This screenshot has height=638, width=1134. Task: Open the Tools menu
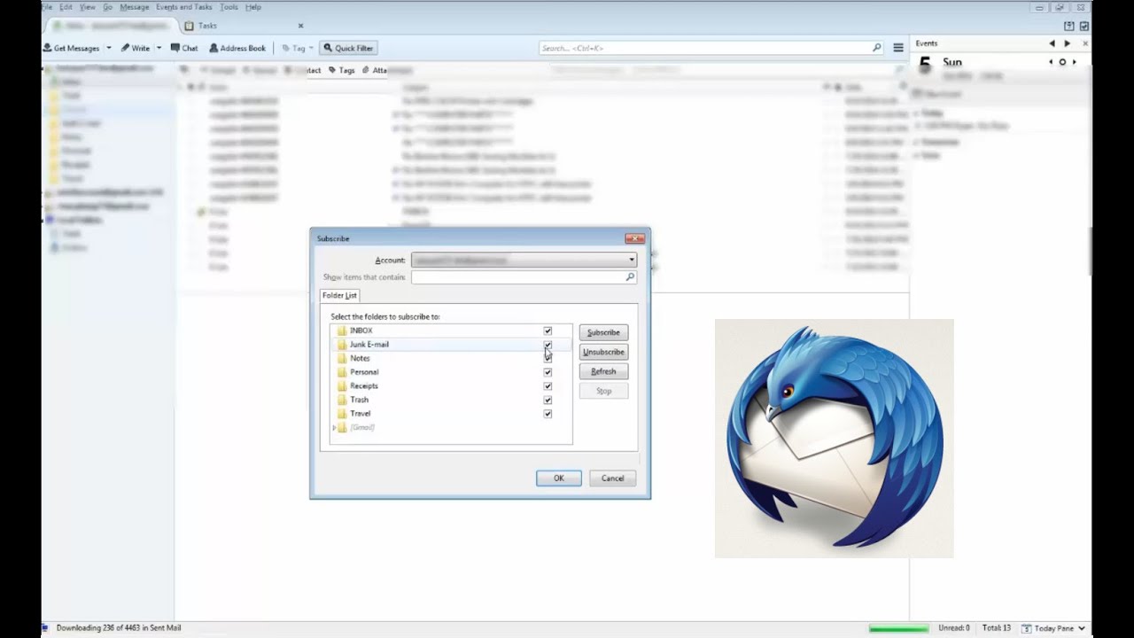(x=229, y=7)
